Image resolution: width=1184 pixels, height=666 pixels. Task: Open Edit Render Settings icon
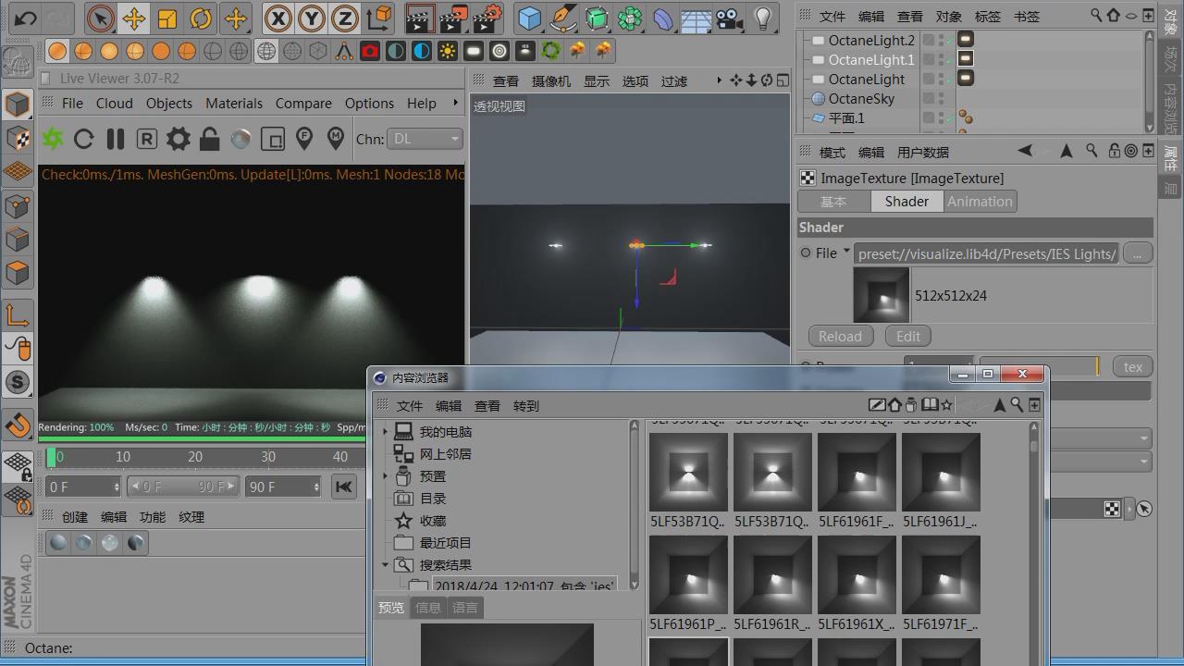[487, 18]
